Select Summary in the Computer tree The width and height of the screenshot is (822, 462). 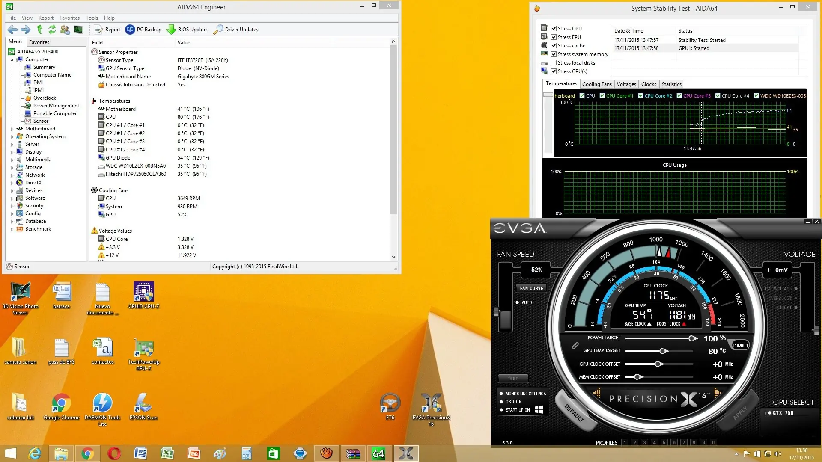pos(44,67)
